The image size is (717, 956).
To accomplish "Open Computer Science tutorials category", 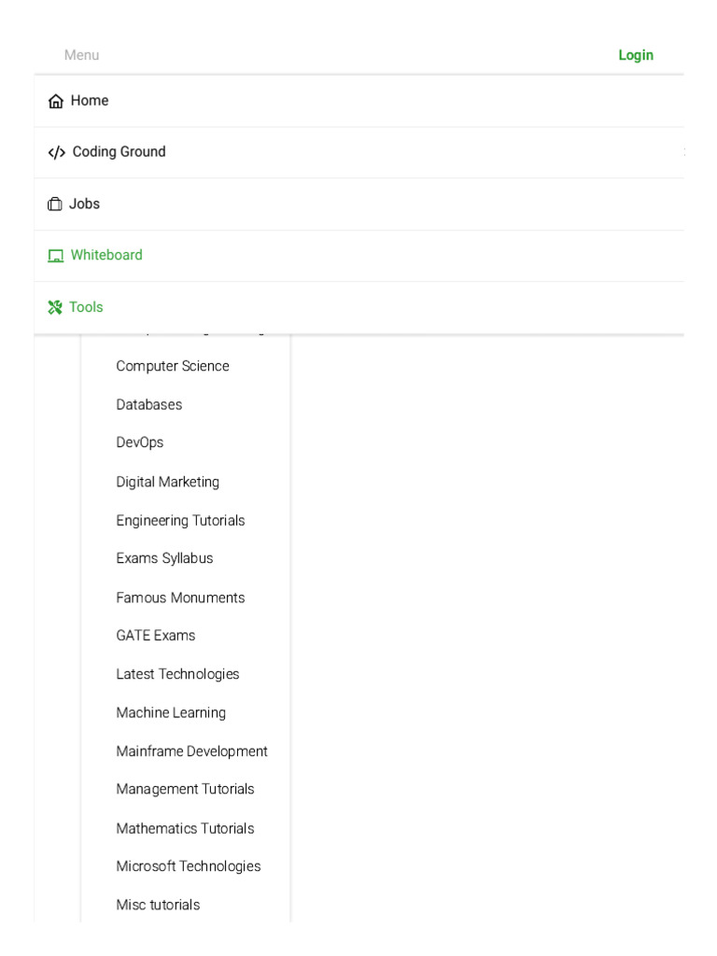I will point(172,366).
